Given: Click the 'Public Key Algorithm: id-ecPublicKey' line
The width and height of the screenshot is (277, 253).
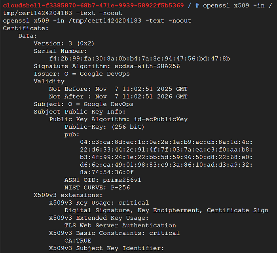Looking at the screenshot, I should pos(118,119).
